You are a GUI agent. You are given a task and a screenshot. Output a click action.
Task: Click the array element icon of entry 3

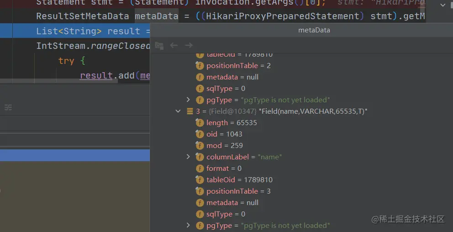point(190,111)
